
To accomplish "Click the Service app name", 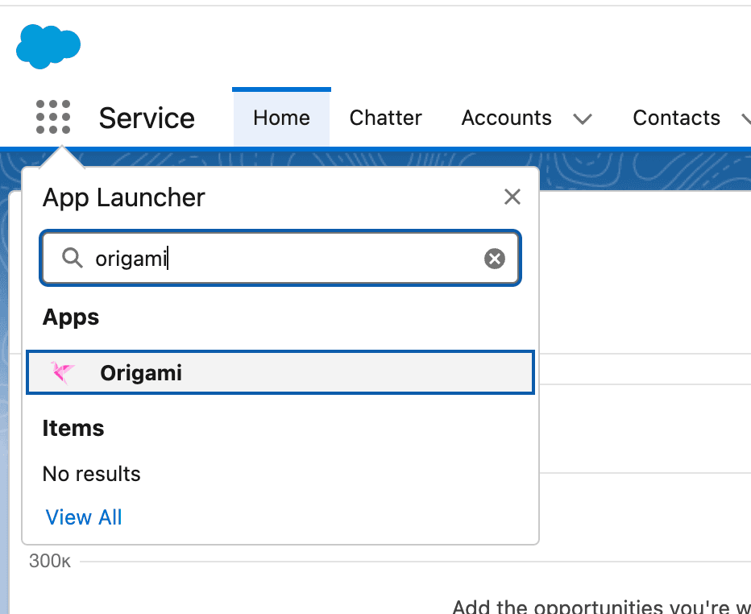I will 147,118.
